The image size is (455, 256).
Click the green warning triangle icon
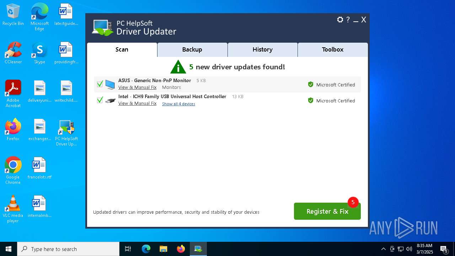click(x=178, y=67)
